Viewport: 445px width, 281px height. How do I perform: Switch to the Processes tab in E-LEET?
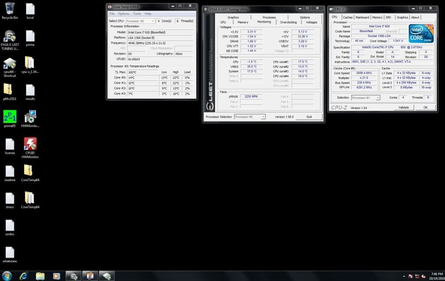(x=269, y=17)
